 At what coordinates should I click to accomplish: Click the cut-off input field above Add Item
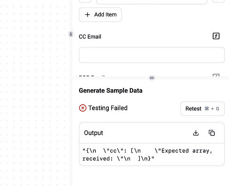[x=152, y=2]
